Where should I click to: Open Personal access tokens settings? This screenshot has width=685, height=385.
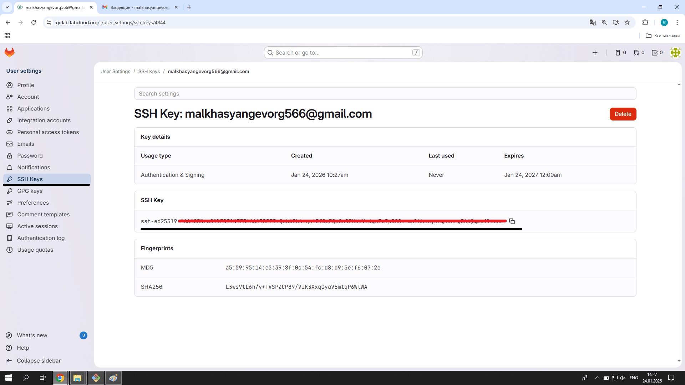pos(48,132)
